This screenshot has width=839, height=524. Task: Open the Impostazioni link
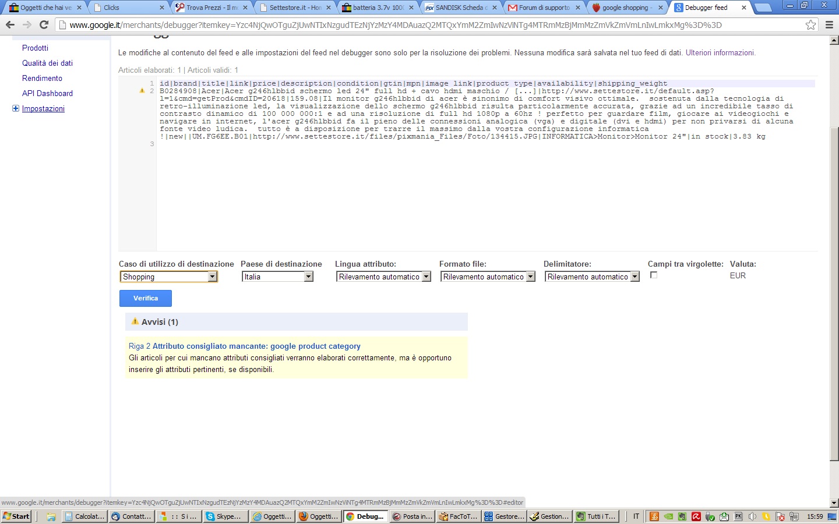click(43, 108)
